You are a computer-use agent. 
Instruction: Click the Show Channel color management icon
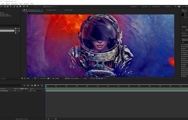tap(53, 78)
